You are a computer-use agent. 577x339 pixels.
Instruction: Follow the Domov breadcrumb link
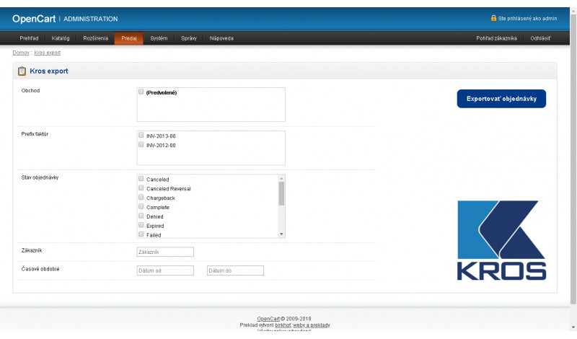(21, 53)
